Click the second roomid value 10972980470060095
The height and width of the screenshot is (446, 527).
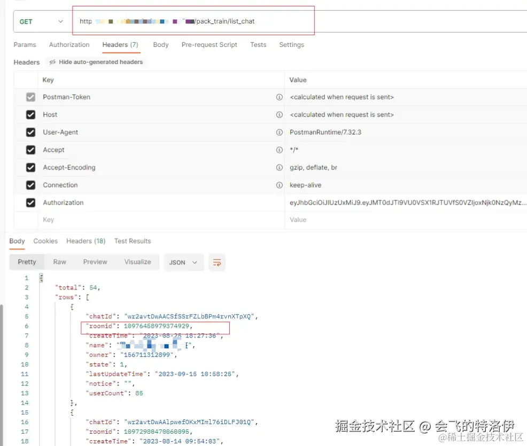coord(156,432)
